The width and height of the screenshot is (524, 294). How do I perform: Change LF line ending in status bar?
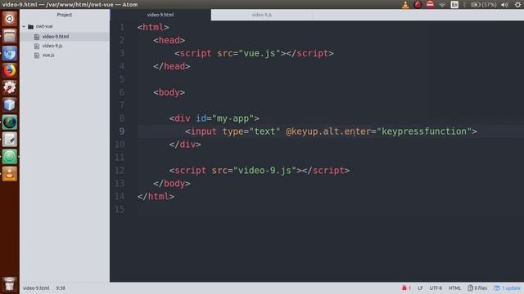[420, 288]
